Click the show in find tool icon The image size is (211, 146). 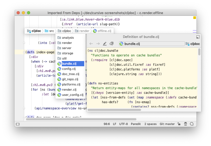(x=111, y=44)
